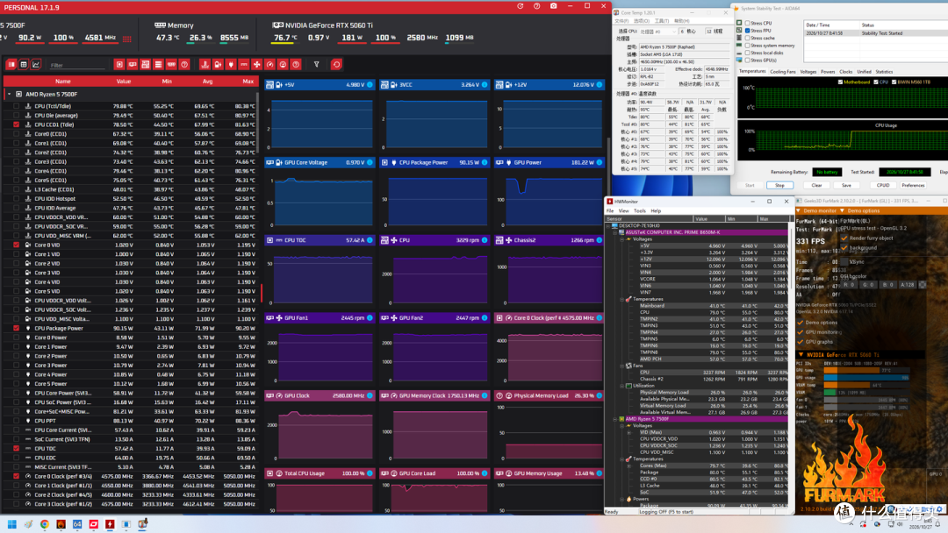Click the info icon on CPU TDC graph
The image size is (948, 533).
click(370, 240)
